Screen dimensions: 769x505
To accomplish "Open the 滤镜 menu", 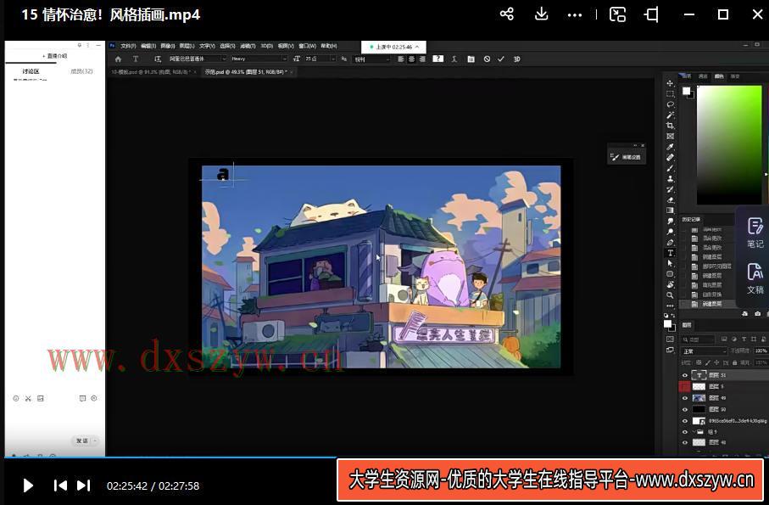I will coord(248,46).
